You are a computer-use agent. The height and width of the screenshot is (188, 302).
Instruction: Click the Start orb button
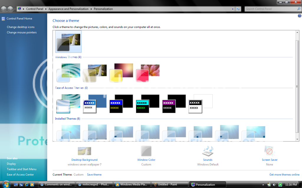click(x=6, y=184)
